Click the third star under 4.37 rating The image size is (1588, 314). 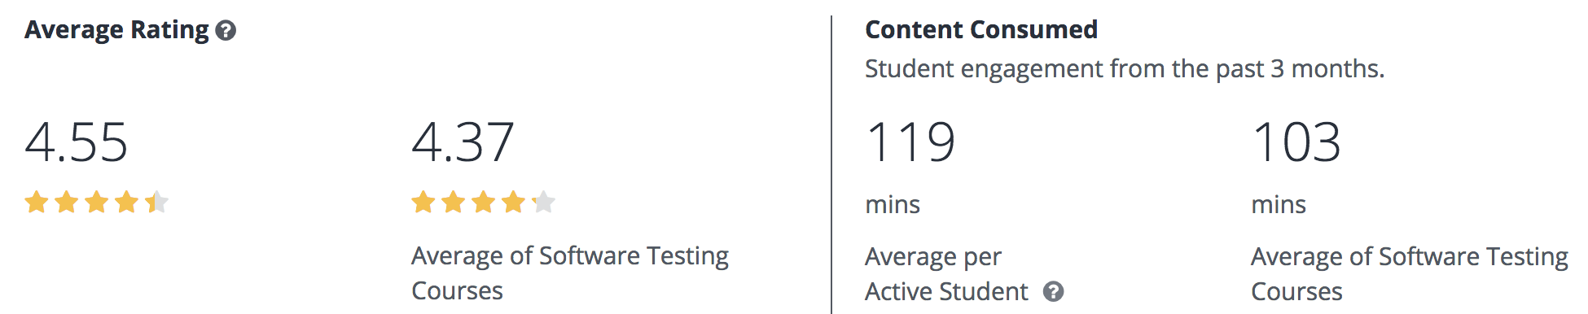pyautogui.click(x=484, y=202)
